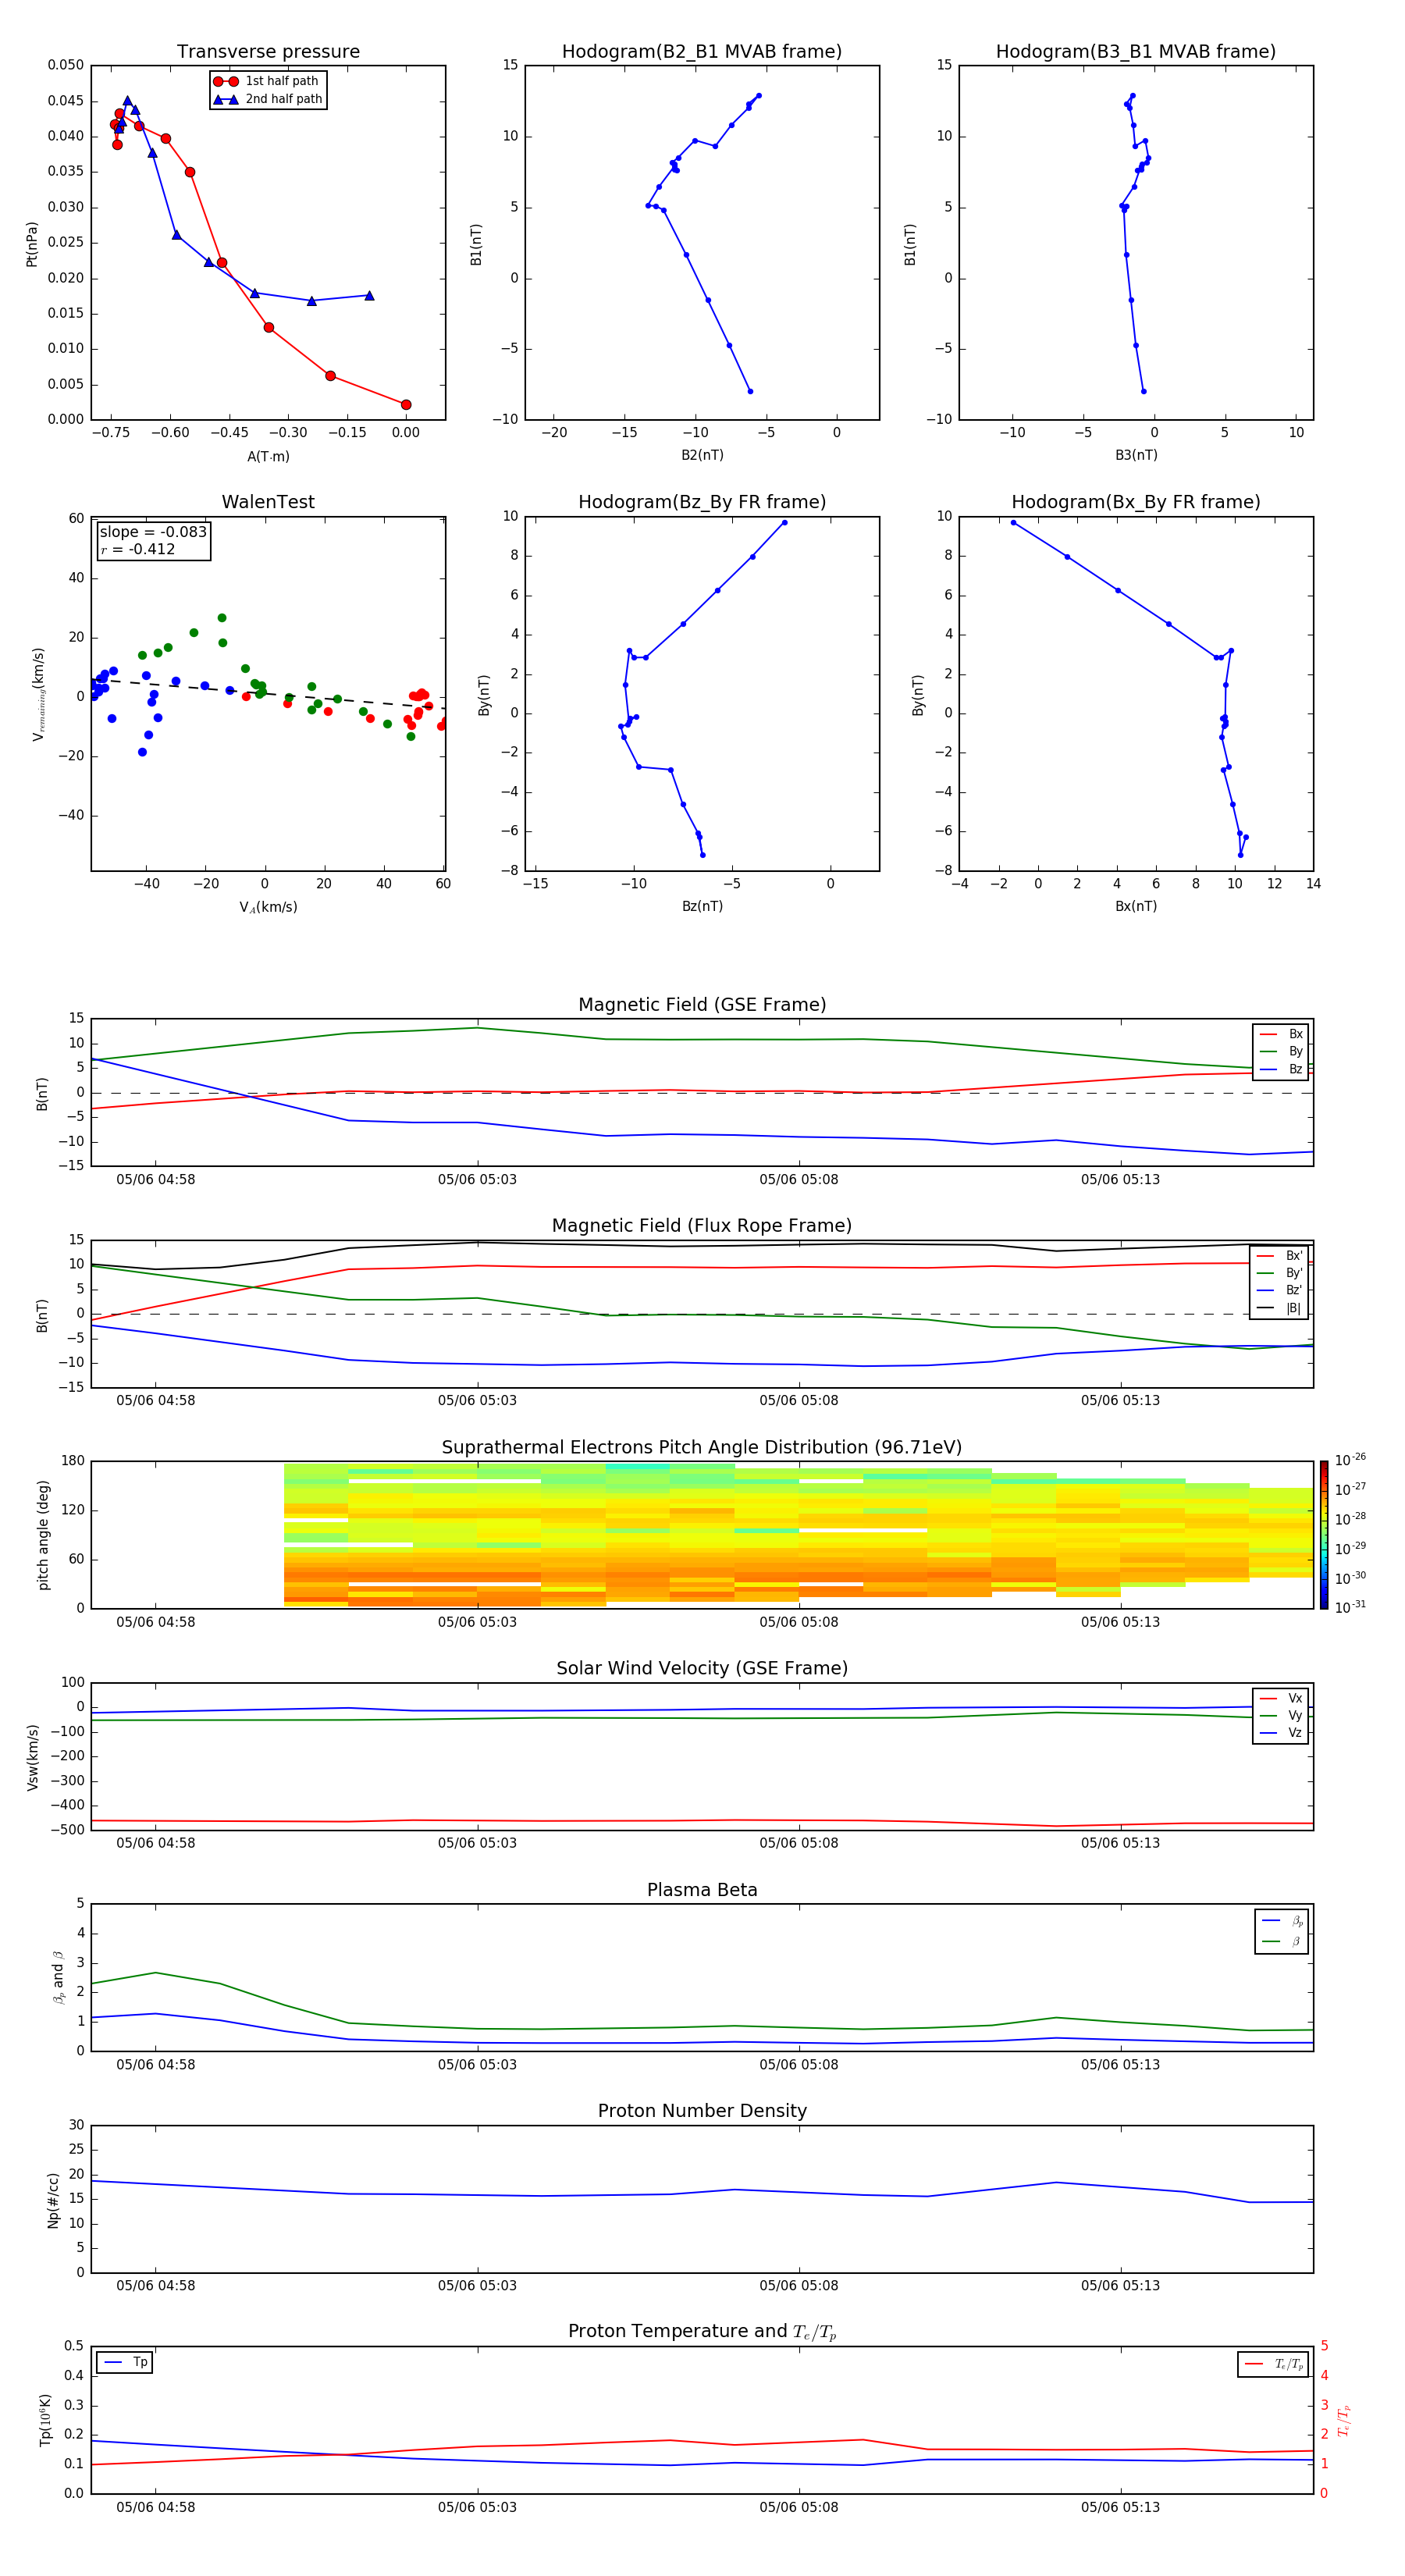Select the 'pitch angle (deg)' axis label

[x=43, y=1535]
